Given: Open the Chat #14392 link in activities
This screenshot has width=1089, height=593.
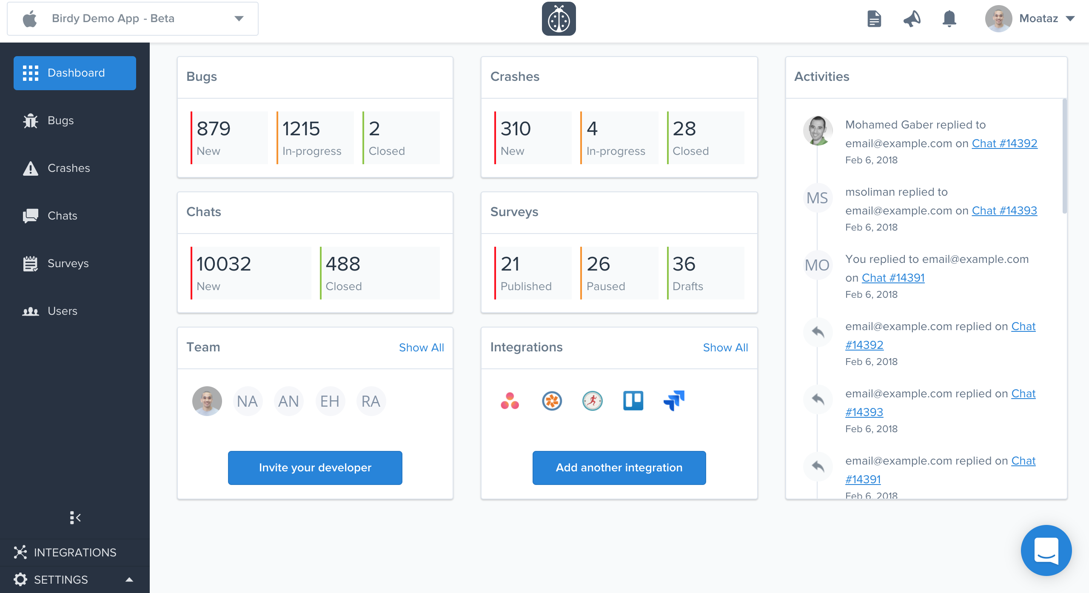Looking at the screenshot, I should (x=1004, y=143).
